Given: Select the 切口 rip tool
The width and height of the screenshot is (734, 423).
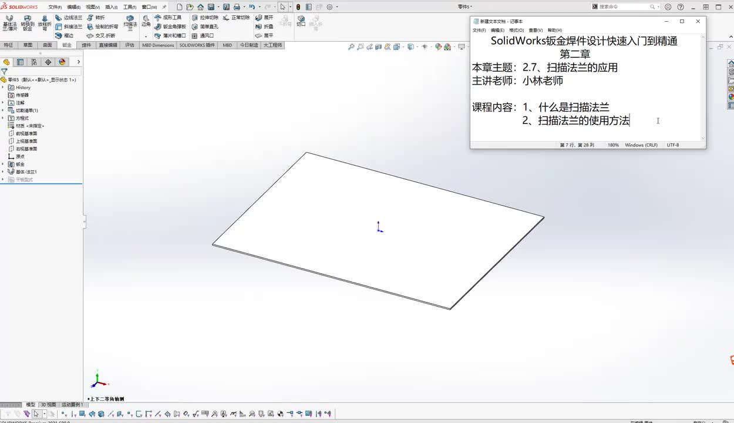Looking at the screenshot, I should pyautogui.click(x=301, y=21).
